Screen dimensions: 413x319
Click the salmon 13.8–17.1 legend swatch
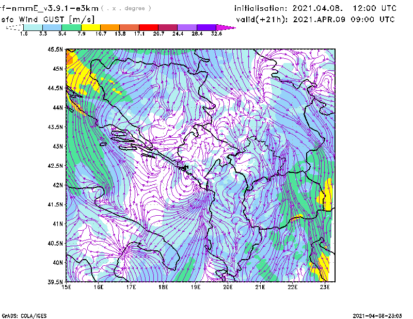click(130, 27)
